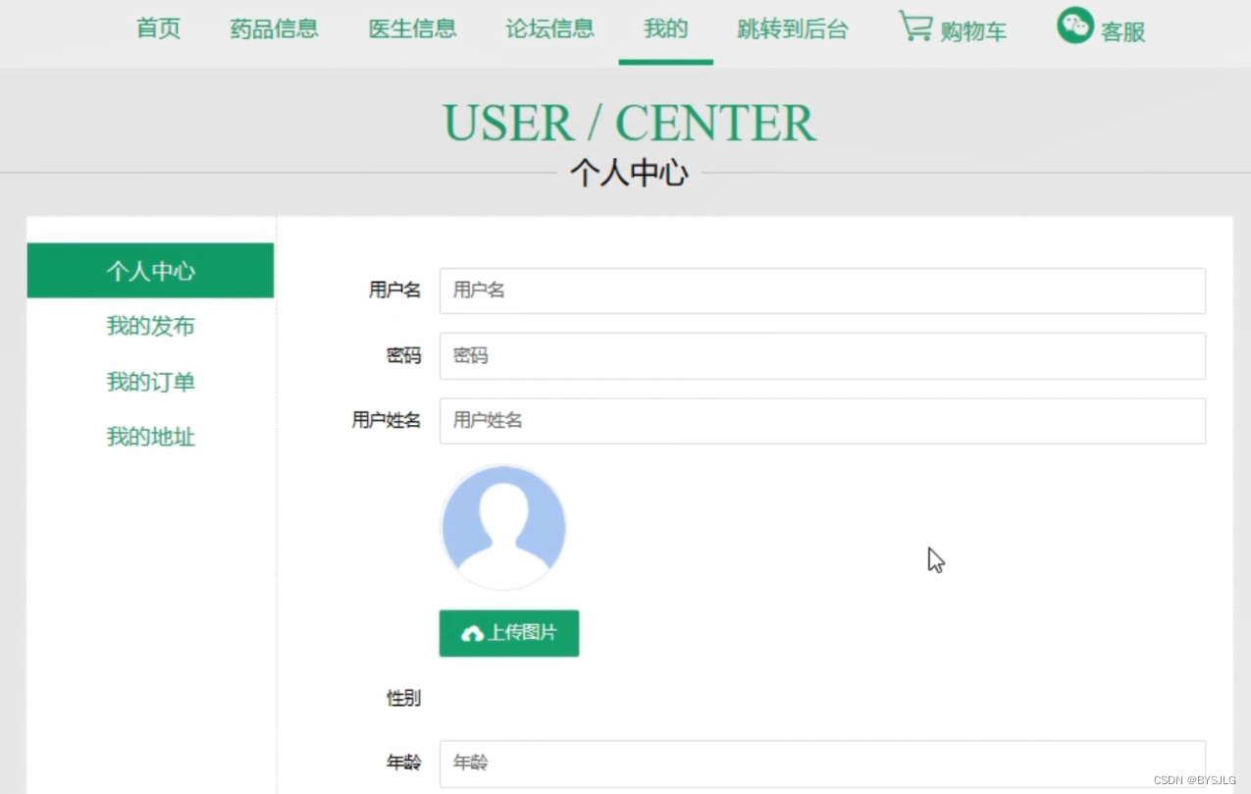The image size is (1251, 794).
Task: Select the active 我的 tab
Action: pos(665,29)
